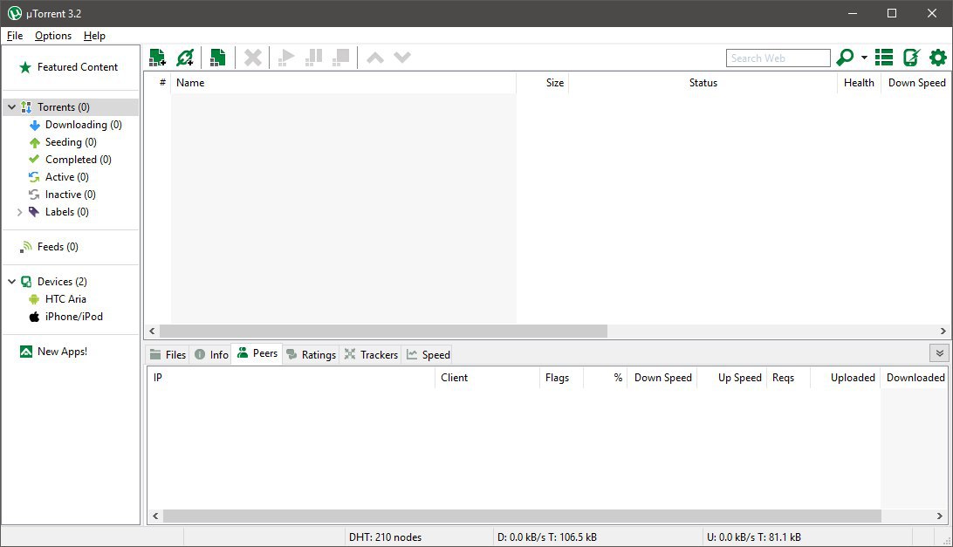
Task: Sort torrents by the Name column
Action: pyautogui.click(x=343, y=83)
